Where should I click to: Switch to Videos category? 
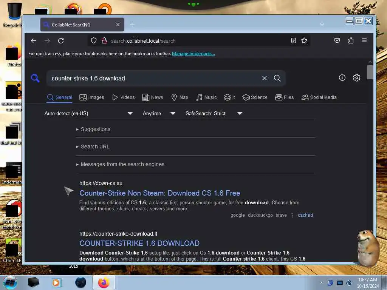[x=124, y=97]
